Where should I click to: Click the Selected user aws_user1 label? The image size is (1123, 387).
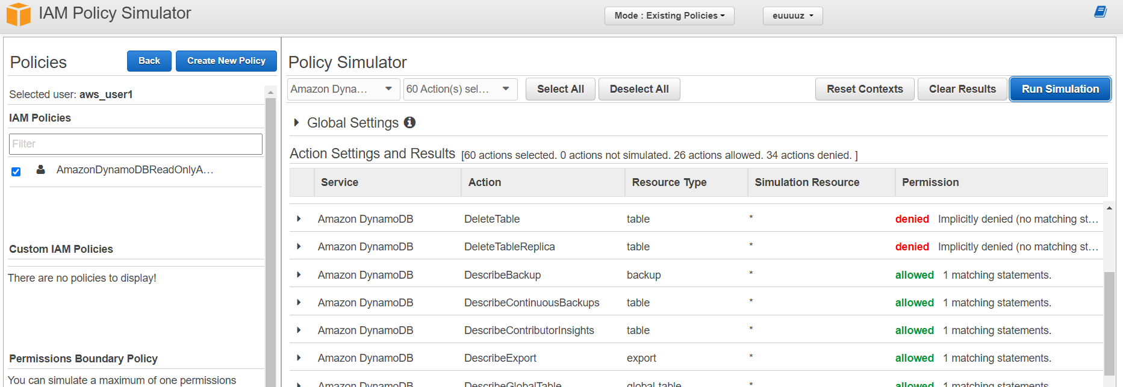(70, 94)
